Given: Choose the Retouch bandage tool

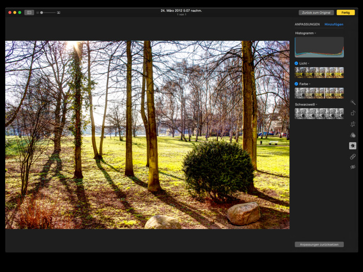Looking at the screenshot, I should pos(353,156).
